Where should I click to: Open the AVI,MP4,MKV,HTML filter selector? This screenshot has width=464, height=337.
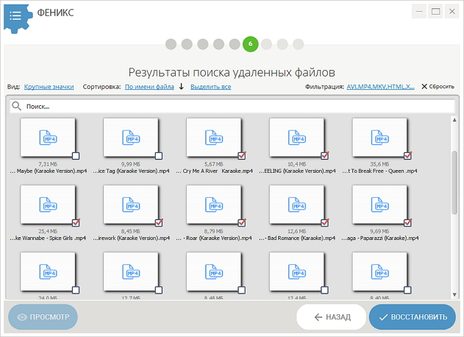tap(381, 87)
